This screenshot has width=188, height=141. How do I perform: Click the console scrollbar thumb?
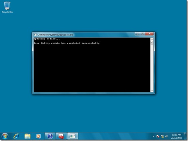[152, 43]
